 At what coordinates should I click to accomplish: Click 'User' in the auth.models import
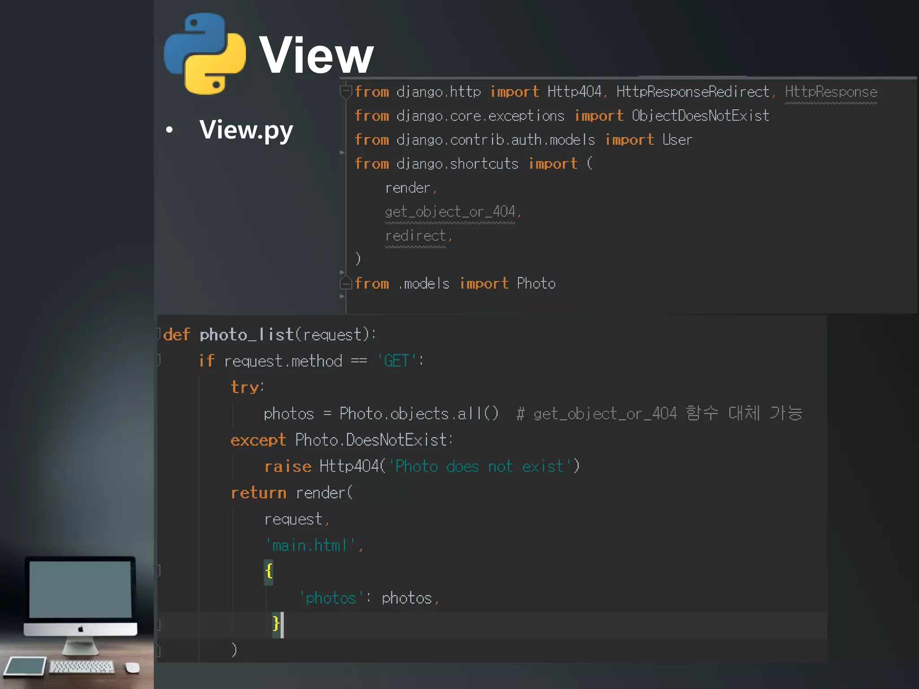pos(677,140)
